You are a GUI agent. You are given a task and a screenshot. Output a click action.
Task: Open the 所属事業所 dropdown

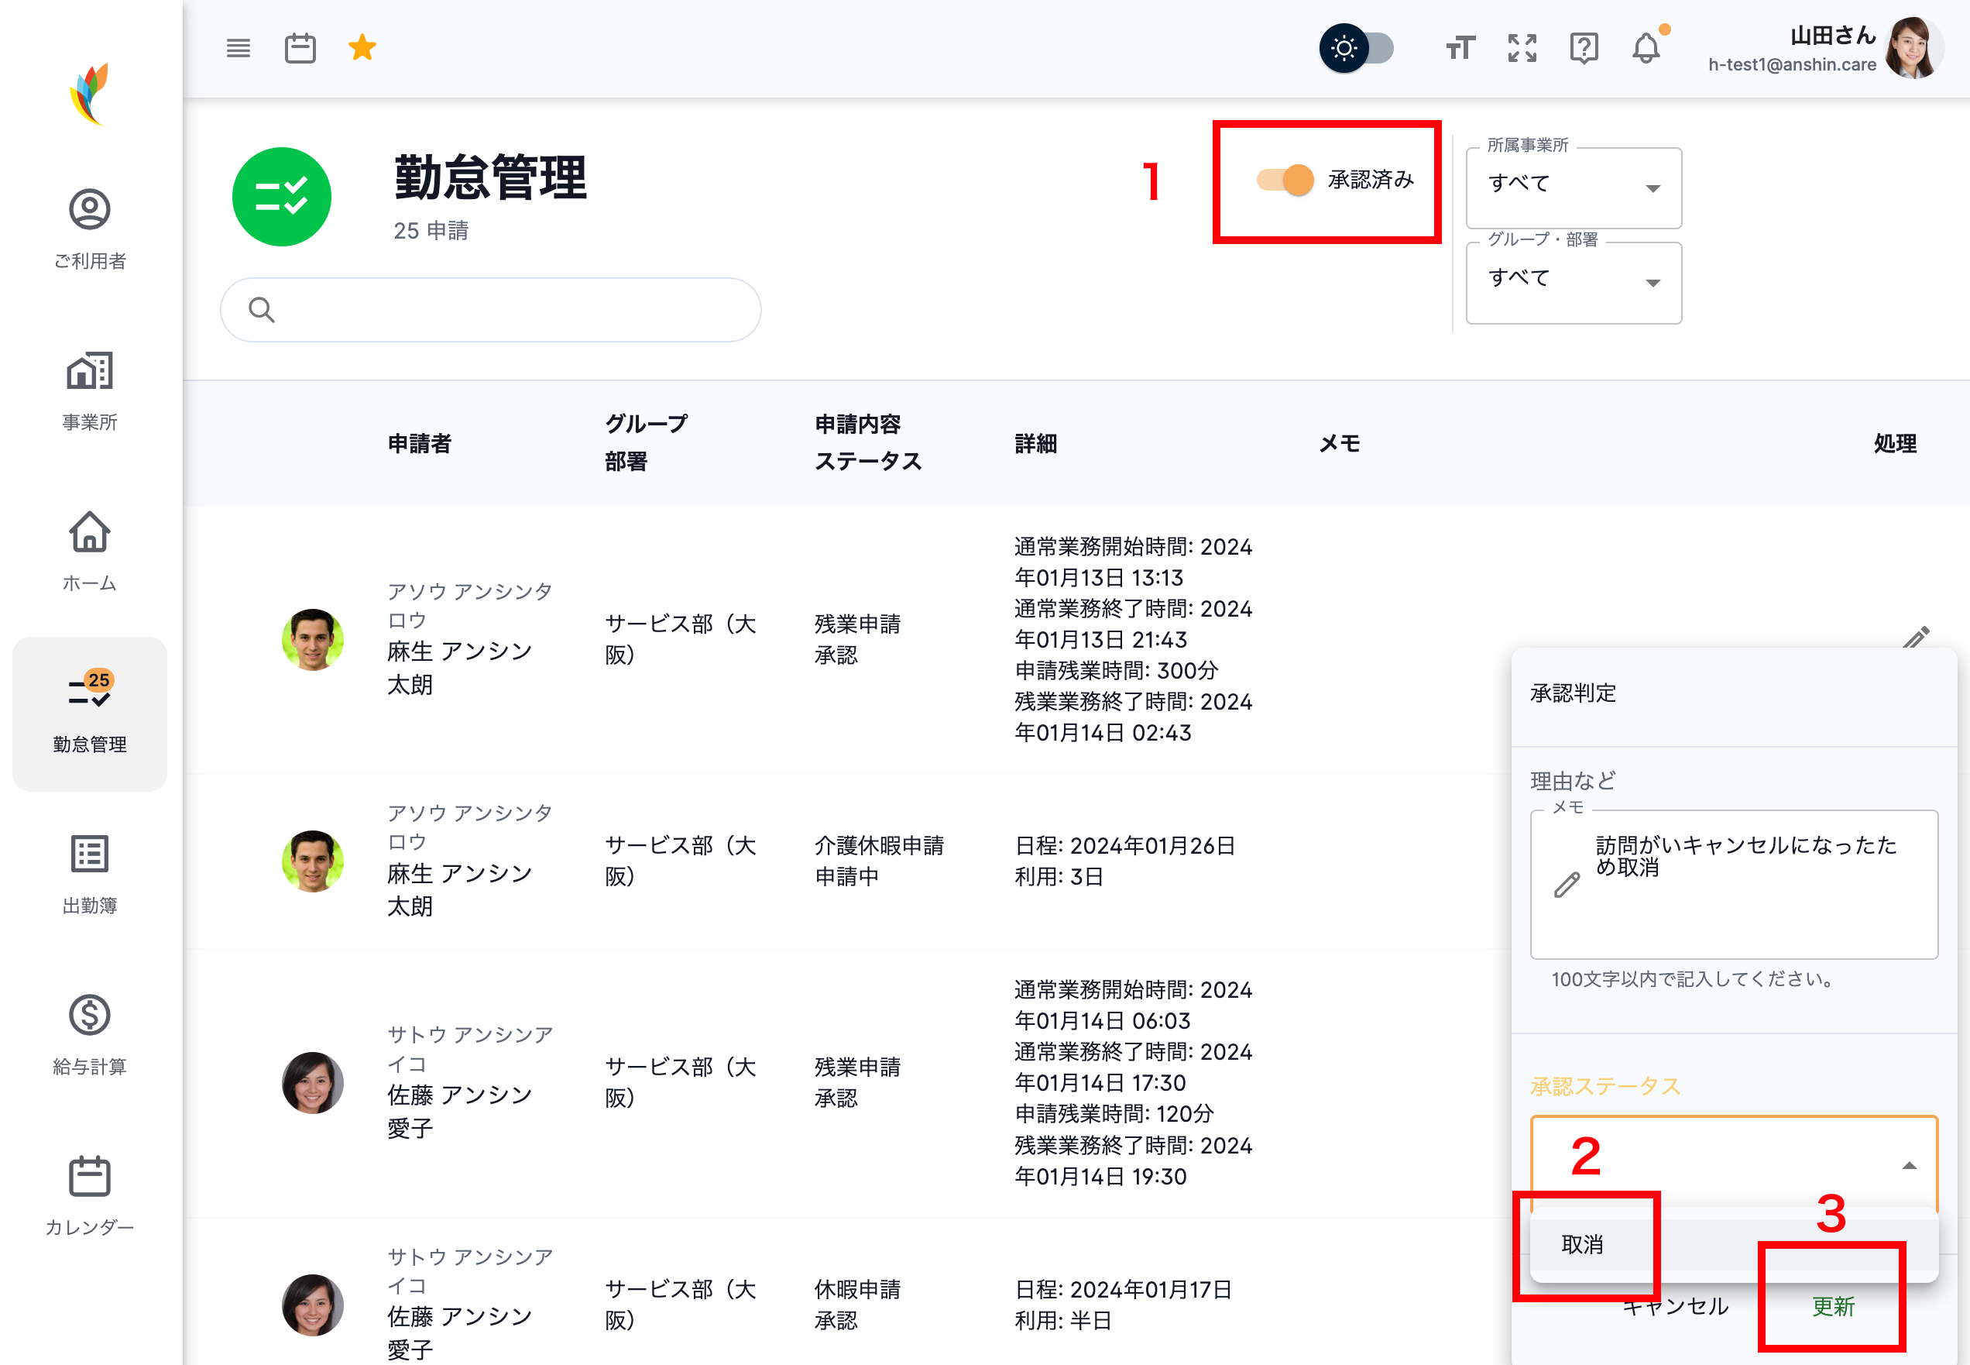[x=1573, y=187]
